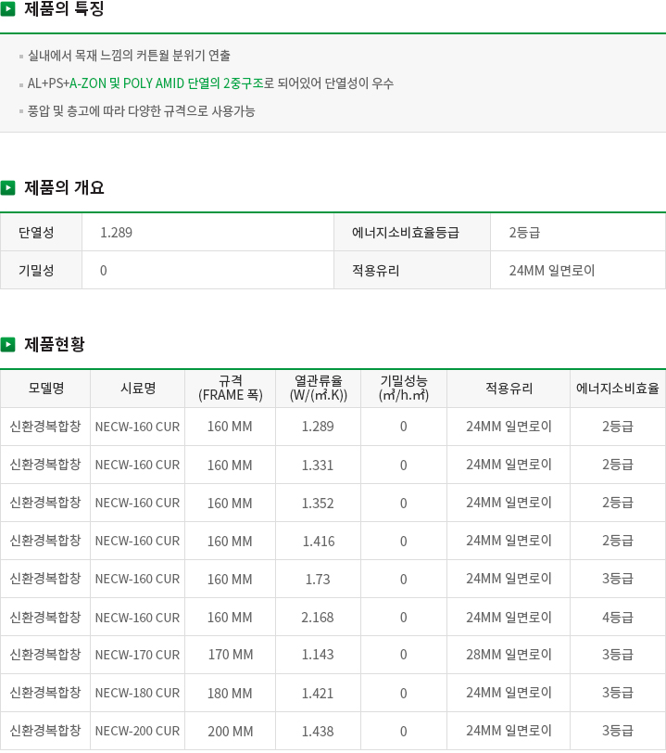Click the green arrow icon beside 제품의 특징
Screen dimensions: 666x753
pyautogui.click(x=7, y=8)
